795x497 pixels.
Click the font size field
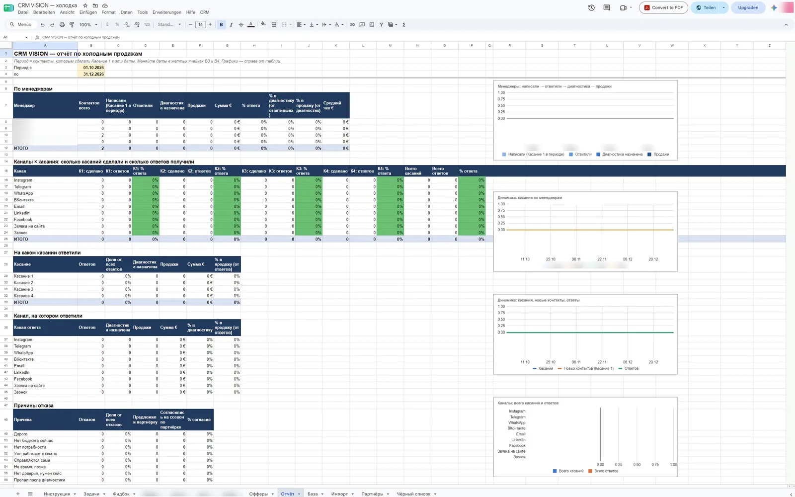(200, 24)
